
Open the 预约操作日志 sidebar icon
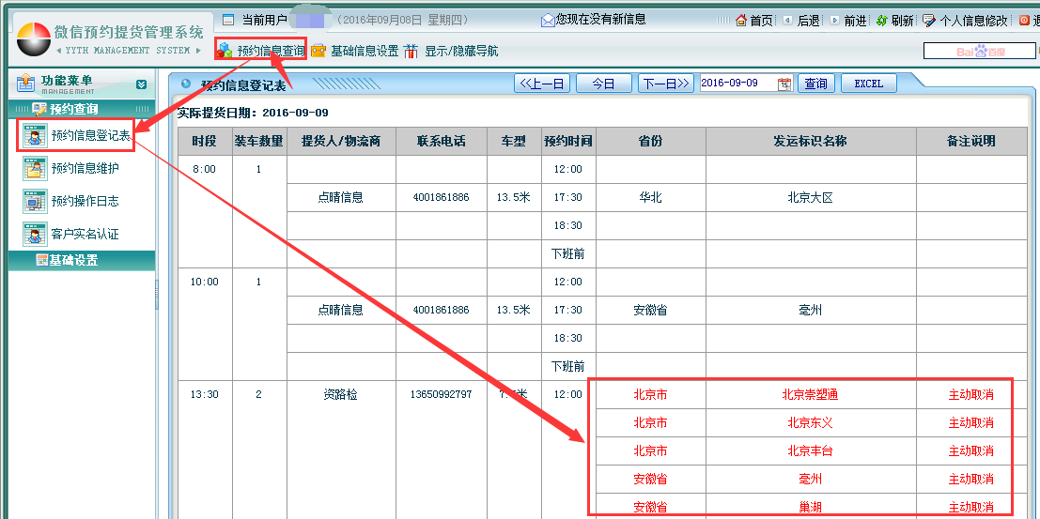35,201
